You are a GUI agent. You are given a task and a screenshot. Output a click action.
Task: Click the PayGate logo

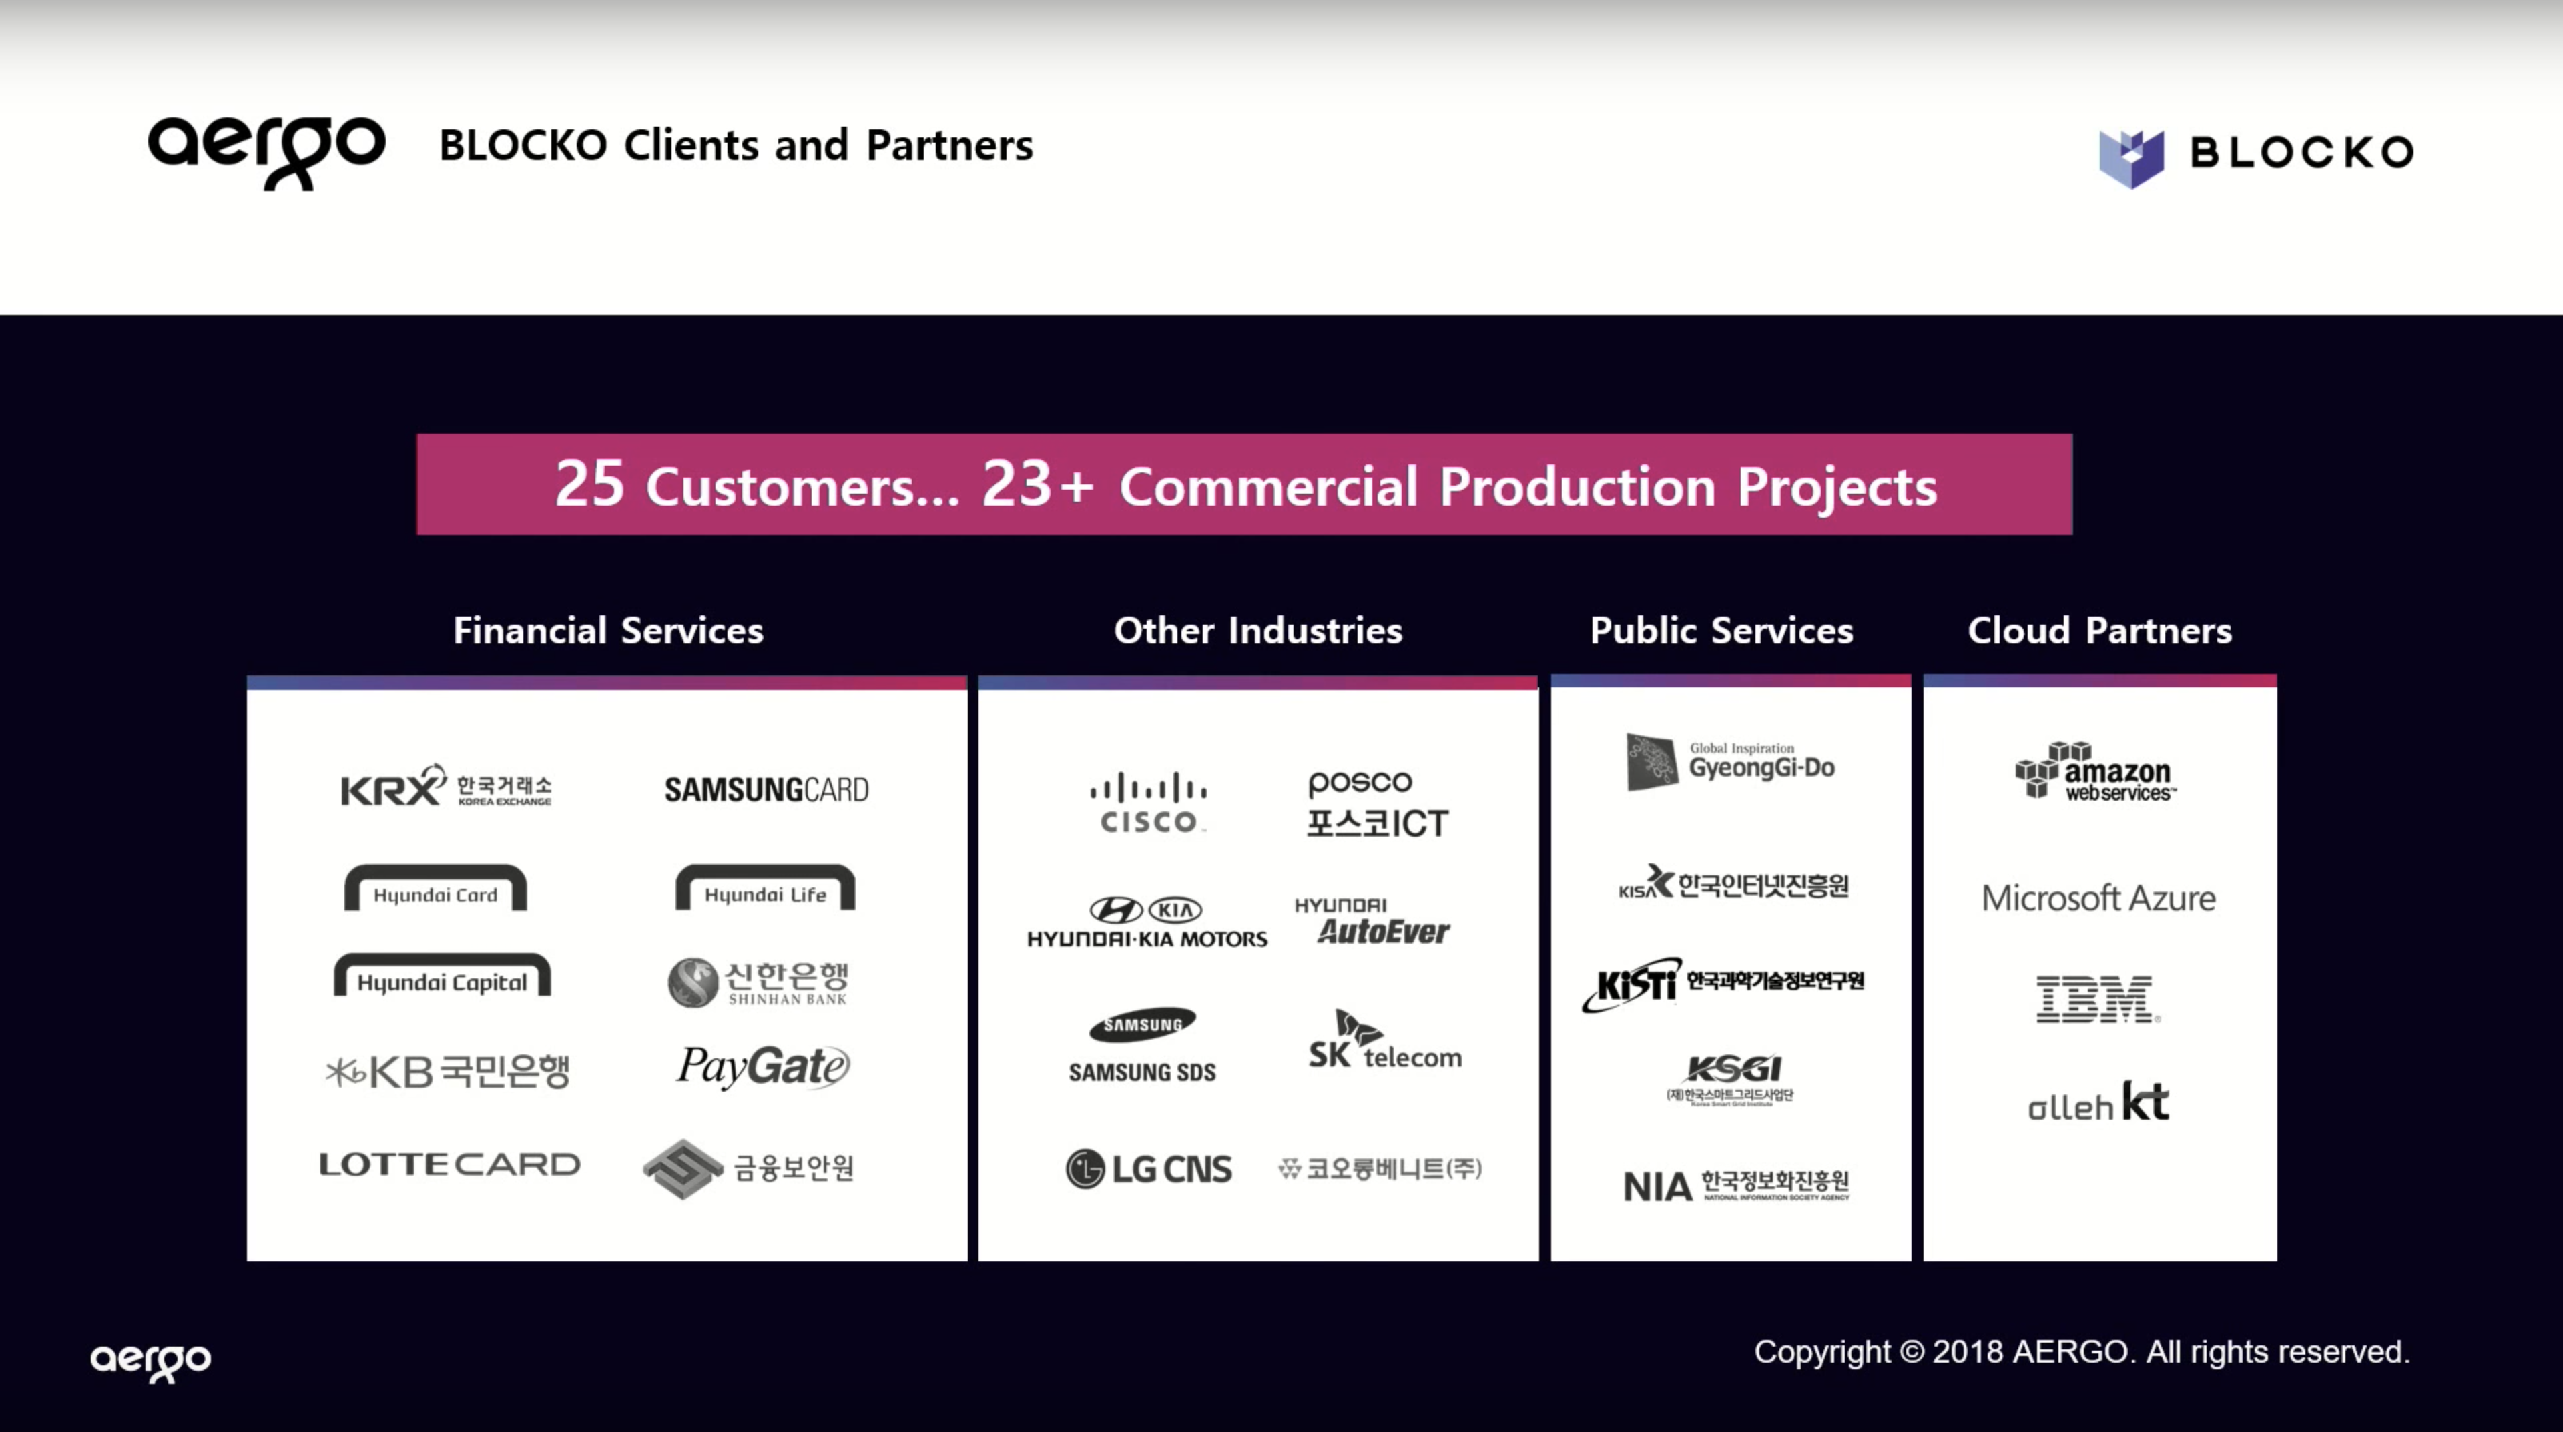tap(763, 1067)
